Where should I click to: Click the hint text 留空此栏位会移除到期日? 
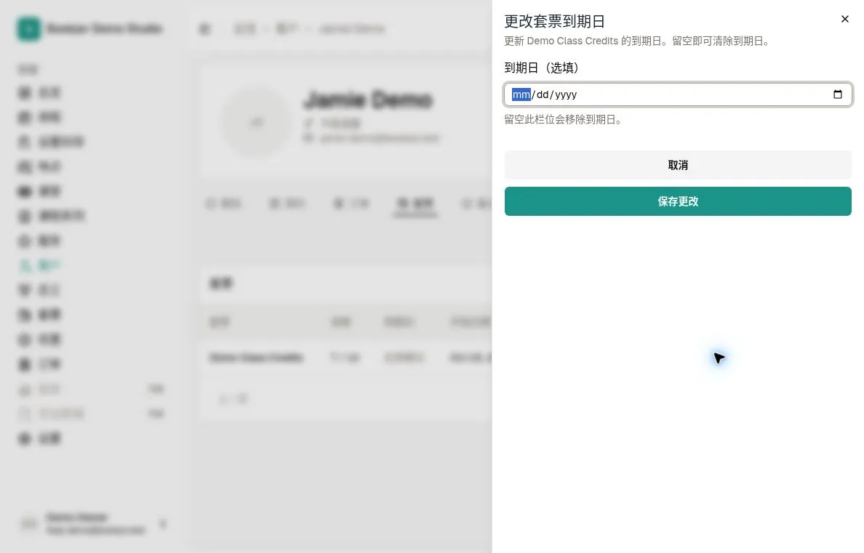pyautogui.click(x=564, y=119)
